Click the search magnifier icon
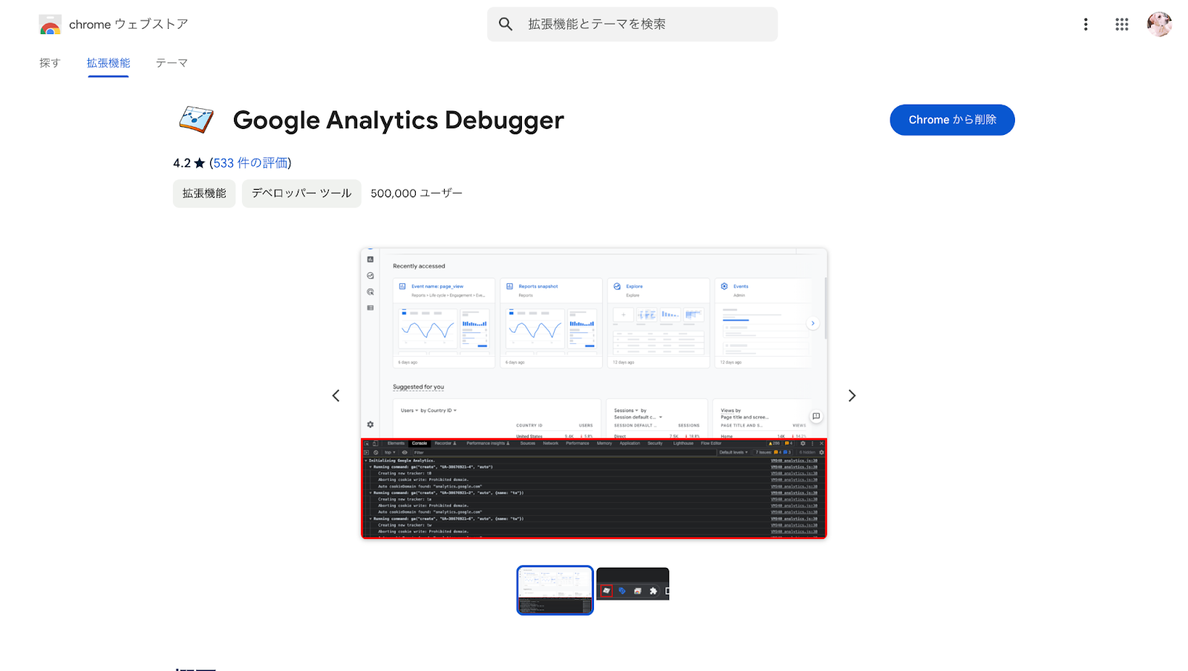1188x671 pixels. pos(506,24)
